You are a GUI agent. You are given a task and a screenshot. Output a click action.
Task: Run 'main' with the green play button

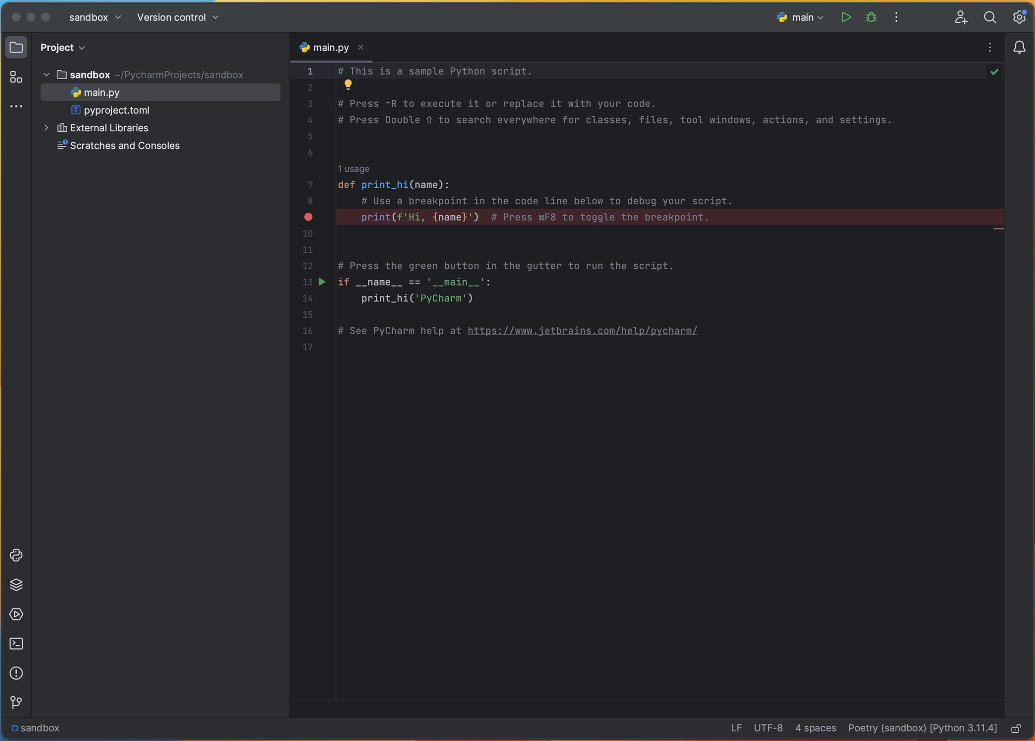[x=846, y=18]
